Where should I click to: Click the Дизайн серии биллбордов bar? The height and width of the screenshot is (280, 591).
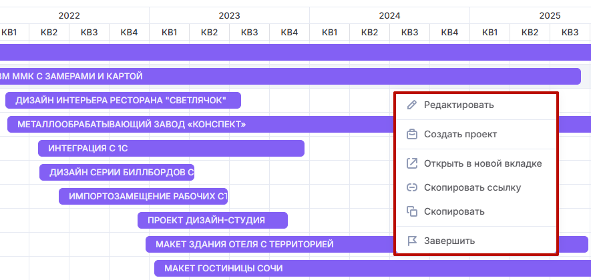(x=117, y=172)
